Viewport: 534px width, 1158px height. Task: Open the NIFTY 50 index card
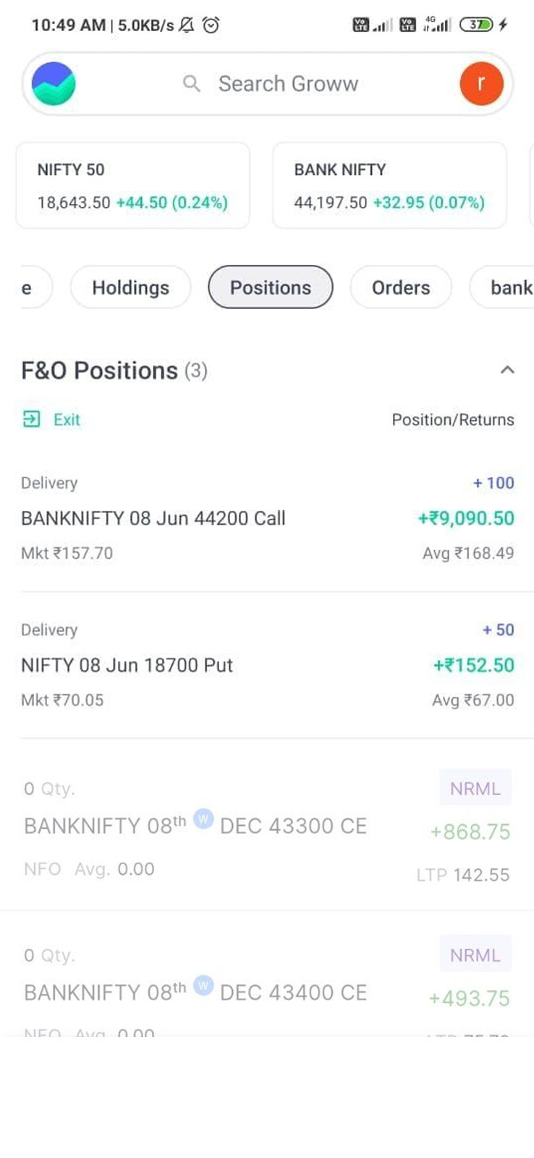pos(132,185)
